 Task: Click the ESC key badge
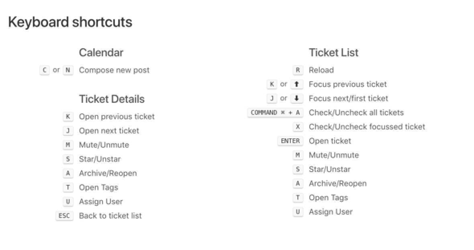(64, 216)
